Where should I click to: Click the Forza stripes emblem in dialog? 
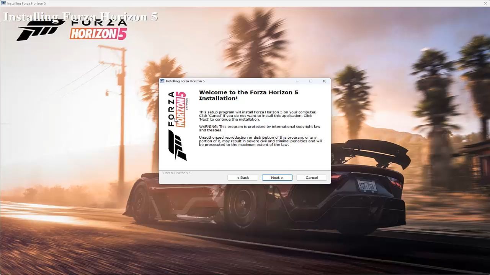(177, 145)
